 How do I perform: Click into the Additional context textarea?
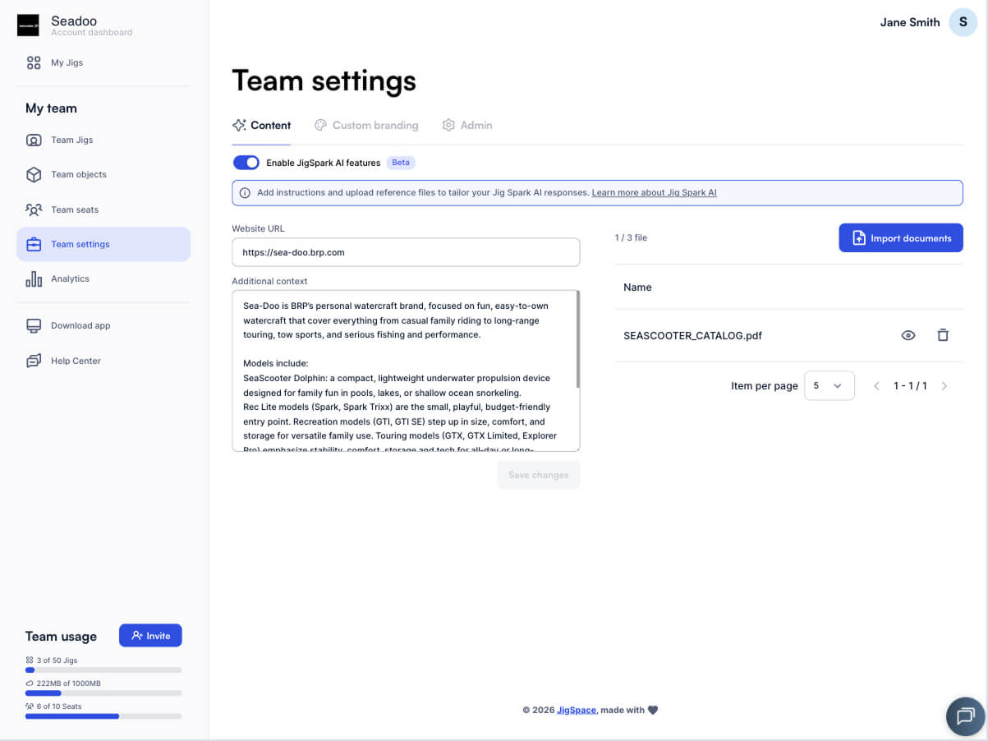click(x=406, y=370)
